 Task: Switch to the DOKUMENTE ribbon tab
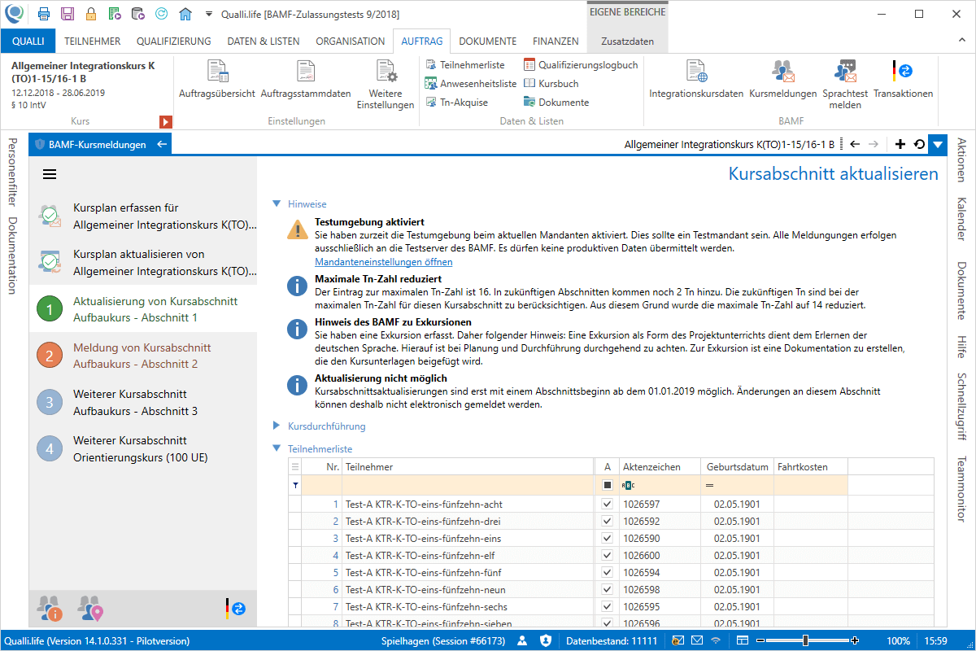tap(487, 41)
